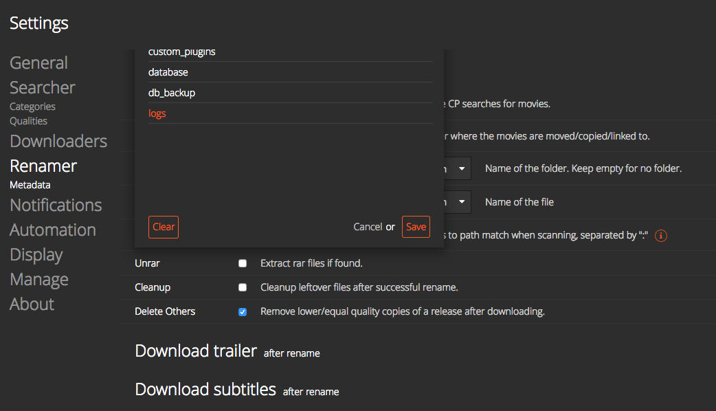Image resolution: width=716 pixels, height=411 pixels.
Task: Click the info icon beside path match hint
Action: click(661, 236)
